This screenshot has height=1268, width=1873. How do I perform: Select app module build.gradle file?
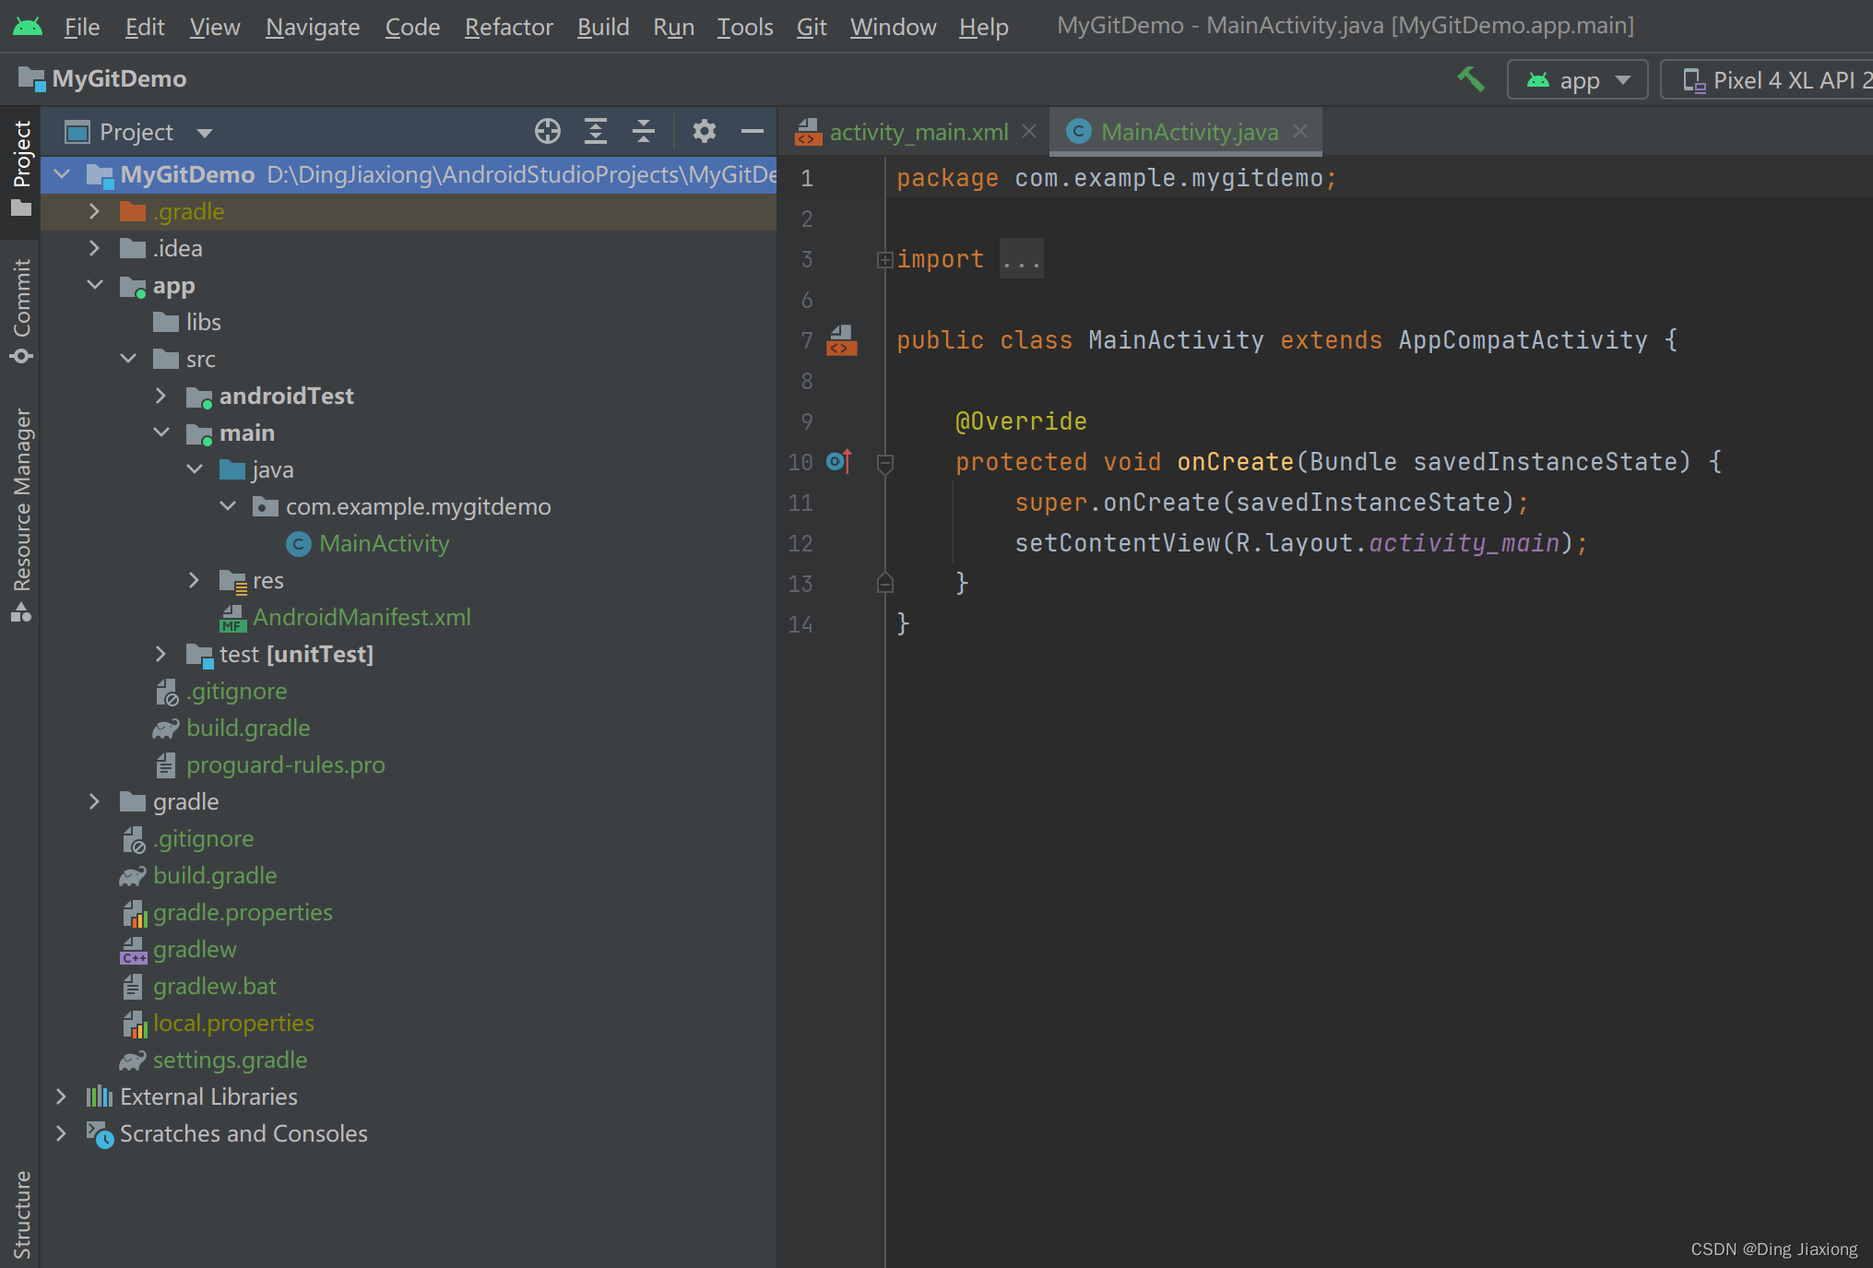click(247, 728)
